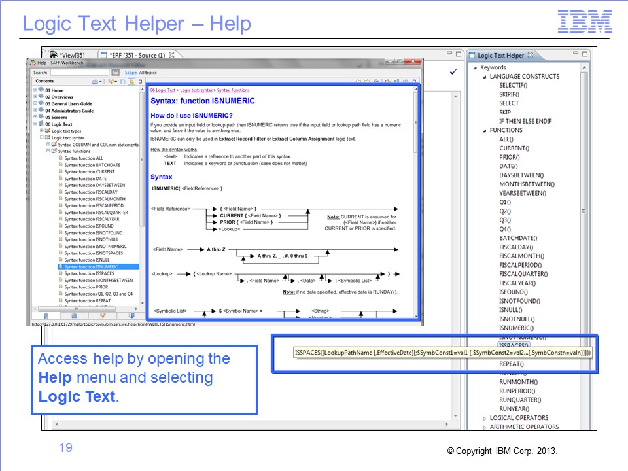Maximize the Logic Text Helper panel

pos(585,54)
